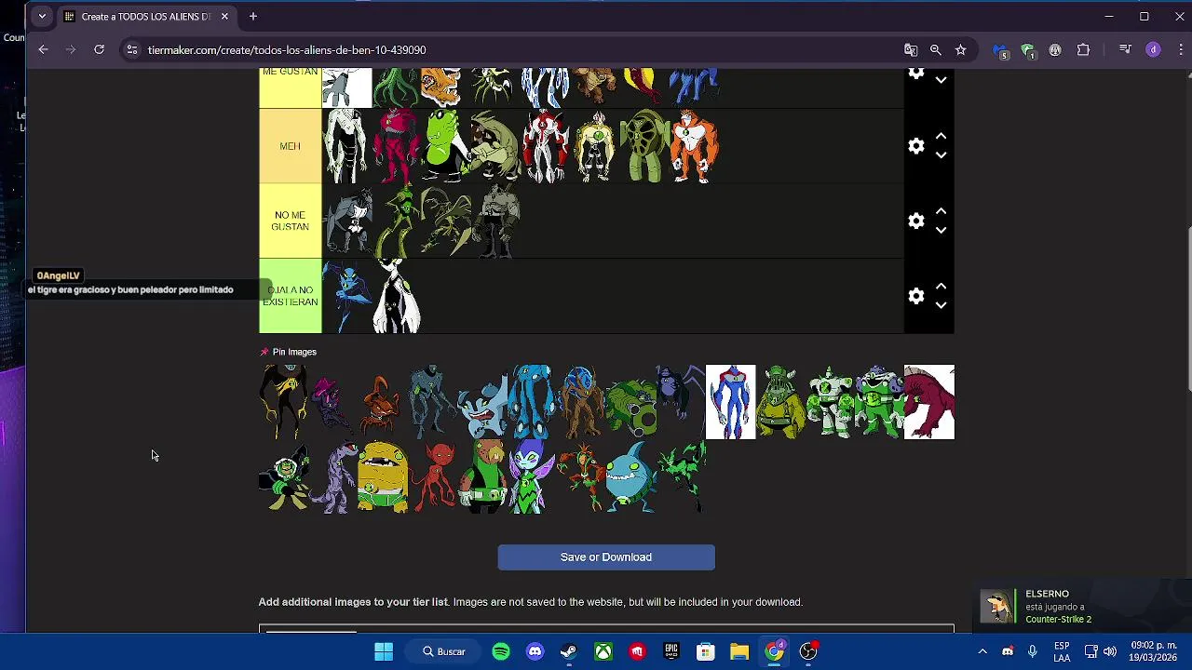Open Epic Games launcher from taskbar

671,651
